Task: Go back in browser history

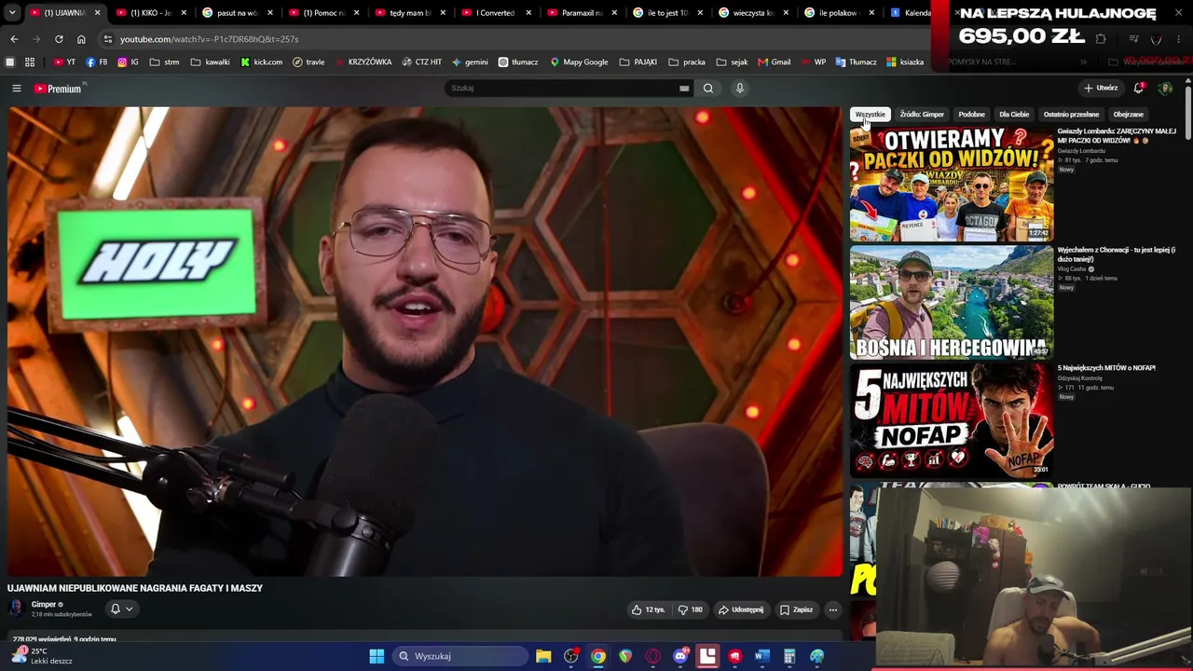Action: (14, 39)
